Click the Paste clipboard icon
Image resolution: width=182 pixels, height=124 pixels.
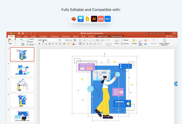10,40
